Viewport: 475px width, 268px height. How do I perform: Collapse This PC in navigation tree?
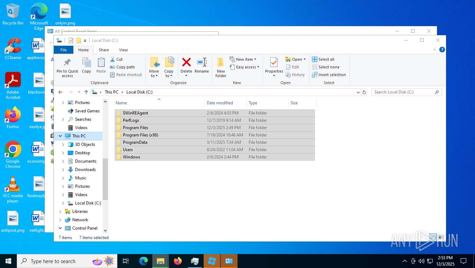coord(60,136)
